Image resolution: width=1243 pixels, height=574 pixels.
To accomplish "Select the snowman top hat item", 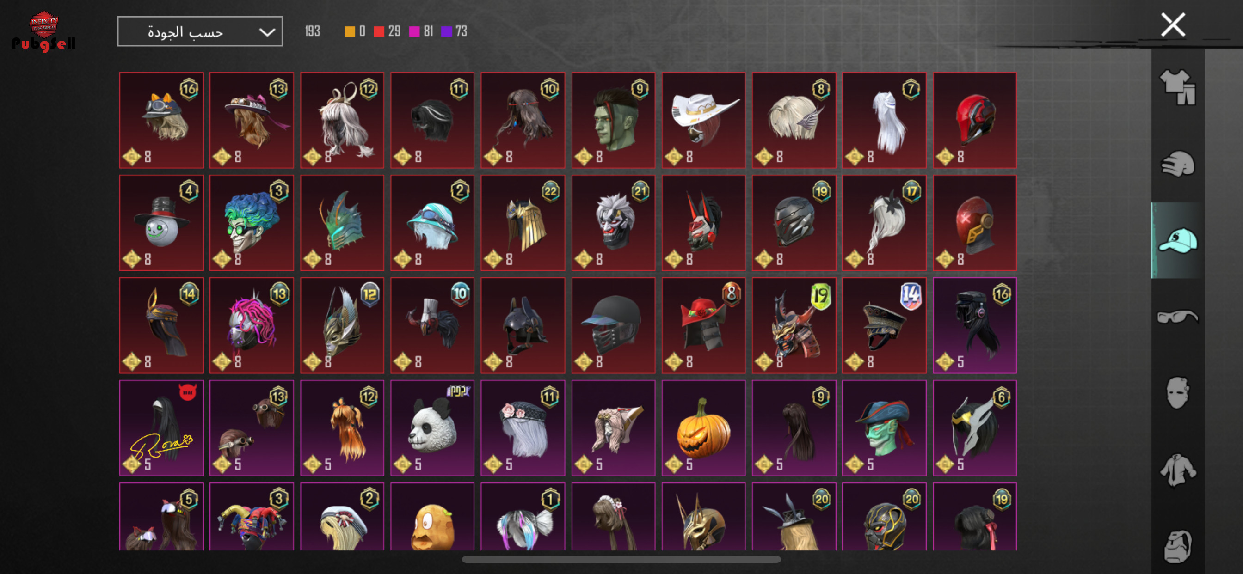I will (161, 223).
